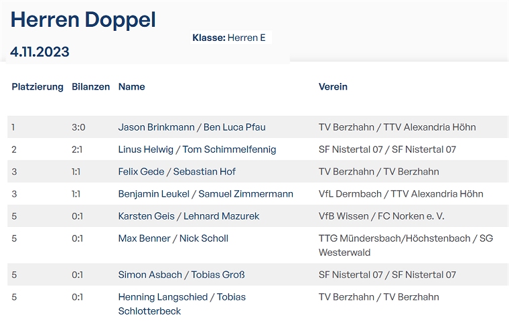
Task: Click the Klasse Herren E label
Action: (x=228, y=38)
